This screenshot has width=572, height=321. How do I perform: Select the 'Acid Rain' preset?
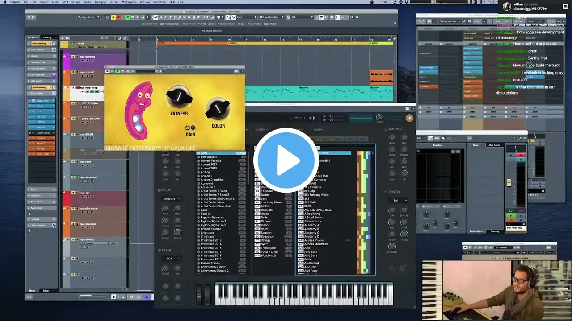[x=311, y=267]
